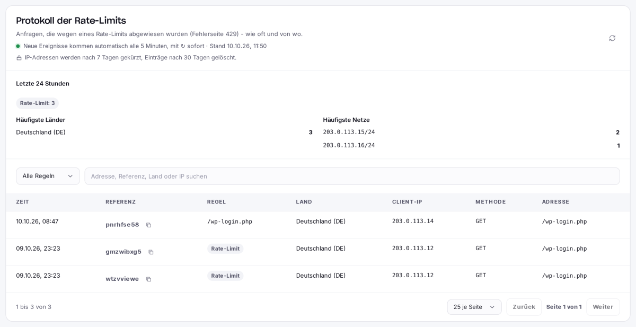Click the 1 bis 3 von 3 result count

click(x=33, y=307)
